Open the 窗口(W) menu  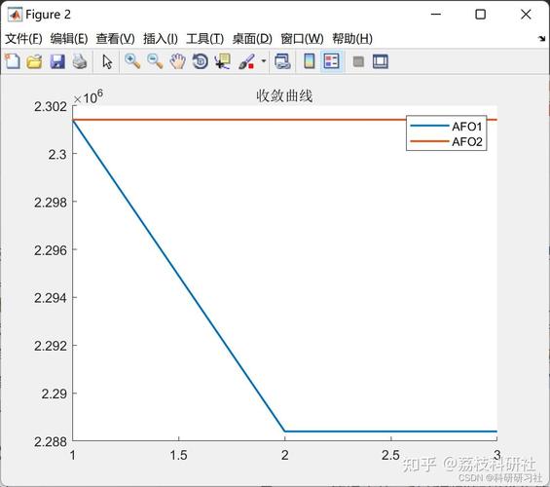click(x=302, y=39)
